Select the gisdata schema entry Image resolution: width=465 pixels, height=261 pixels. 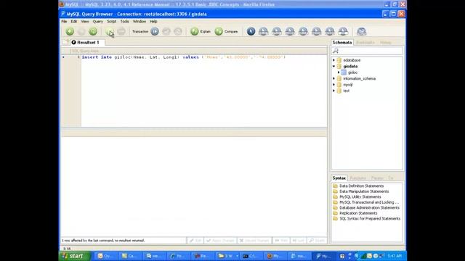point(350,66)
